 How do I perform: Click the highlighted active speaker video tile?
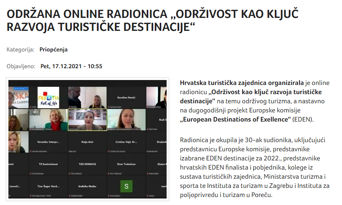point(87,120)
